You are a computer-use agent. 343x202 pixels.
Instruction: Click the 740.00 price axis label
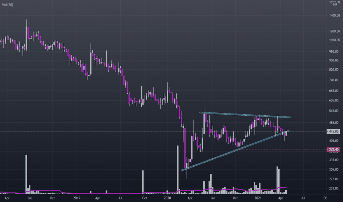coord(334,80)
